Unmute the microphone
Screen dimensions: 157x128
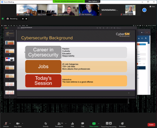click(6, 125)
